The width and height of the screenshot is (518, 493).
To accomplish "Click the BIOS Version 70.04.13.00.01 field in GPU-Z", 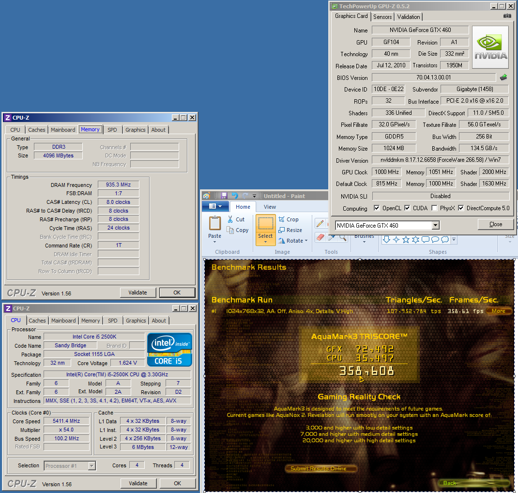I will (433, 77).
